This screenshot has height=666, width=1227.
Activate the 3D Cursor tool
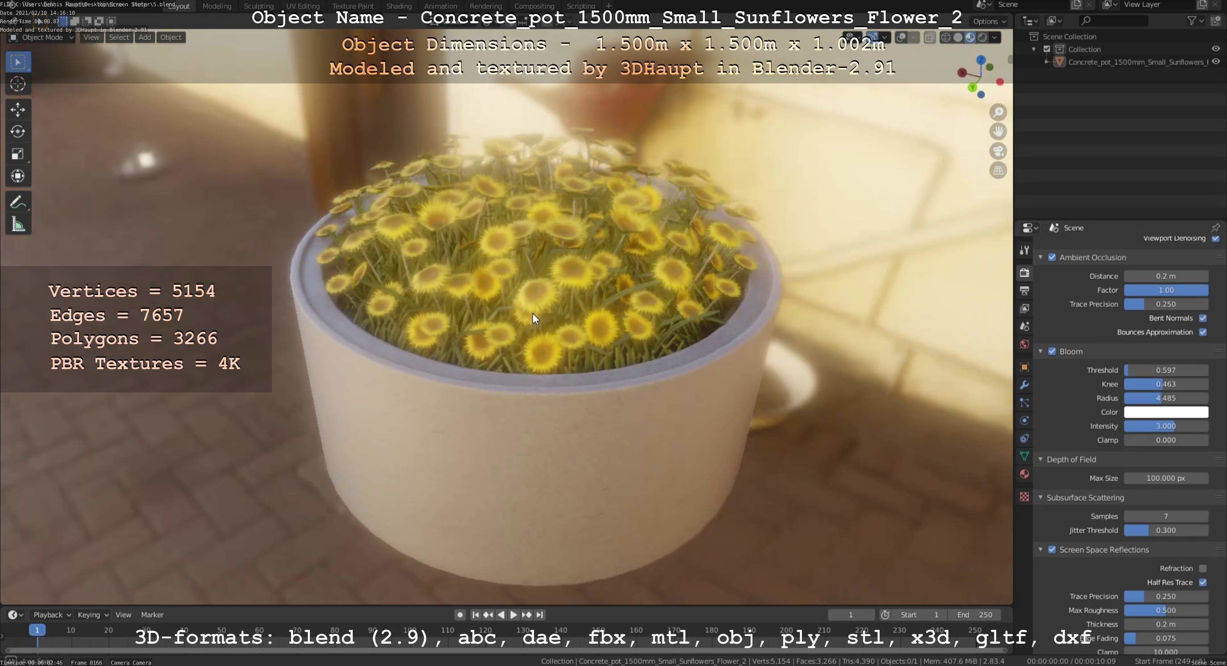pyautogui.click(x=18, y=84)
